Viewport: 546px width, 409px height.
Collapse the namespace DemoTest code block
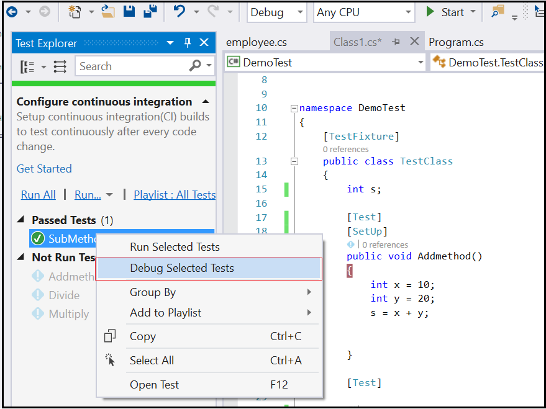[x=294, y=108]
